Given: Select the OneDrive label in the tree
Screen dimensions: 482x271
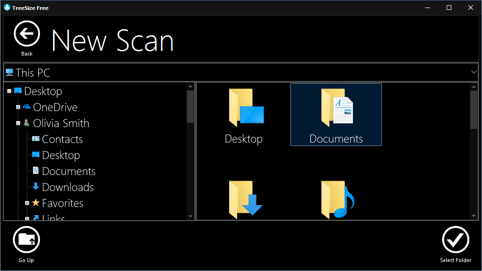Looking at the screenshot, I should click(x=56, y=107).
